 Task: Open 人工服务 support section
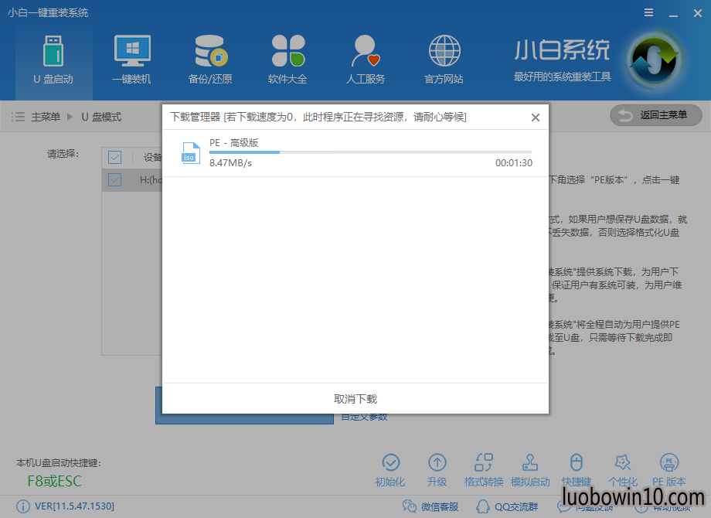point(366,60)
